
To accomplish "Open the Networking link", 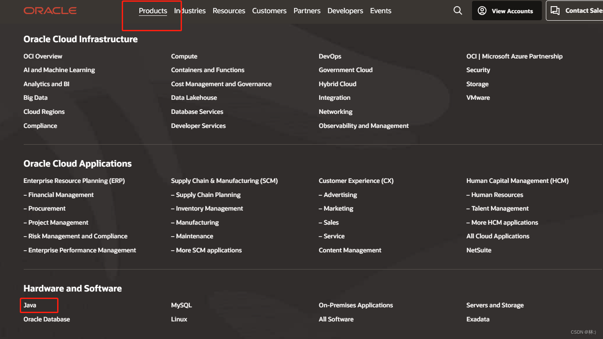I will tap(335, 112).
